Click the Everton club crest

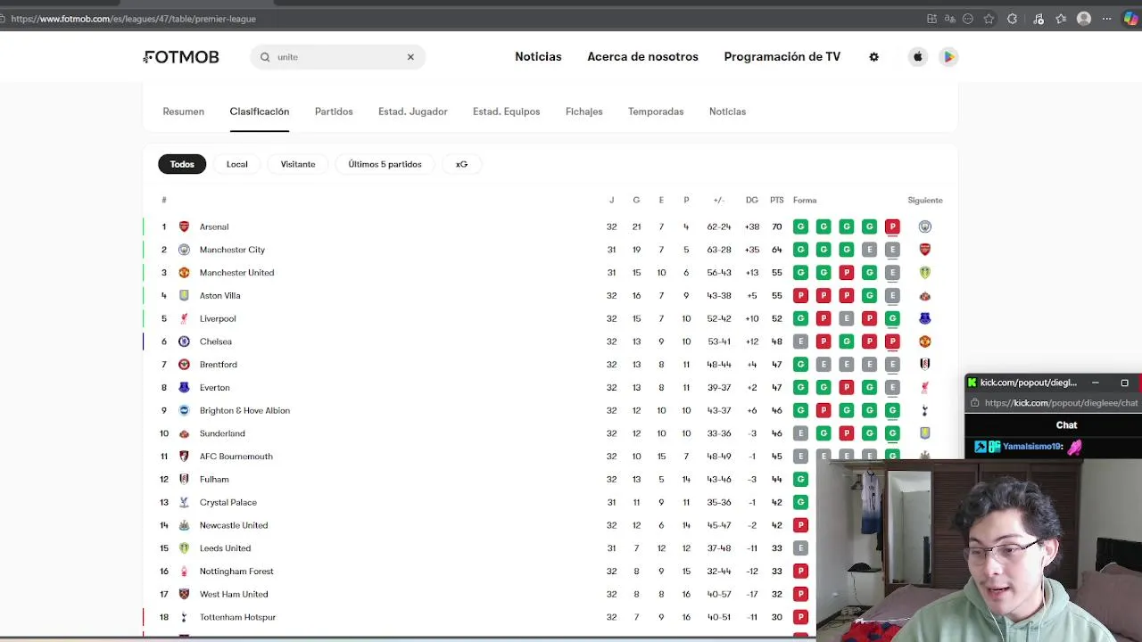184,388
